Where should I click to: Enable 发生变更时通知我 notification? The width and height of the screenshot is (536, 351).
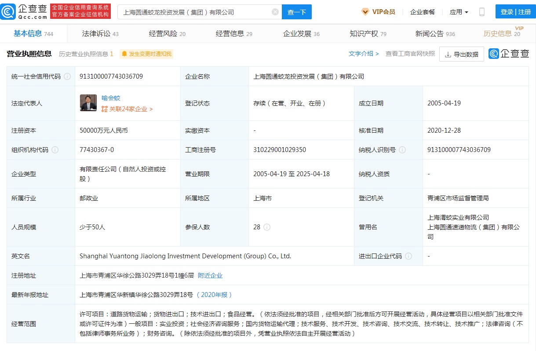[147, 54]
